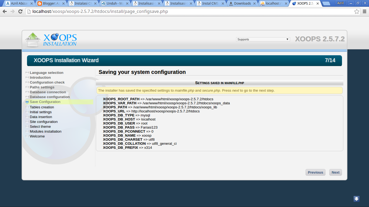Click the XOOPS_DB_COLLATION line
369x207 pixels.
pyautogui.click(x=140, y=144)
